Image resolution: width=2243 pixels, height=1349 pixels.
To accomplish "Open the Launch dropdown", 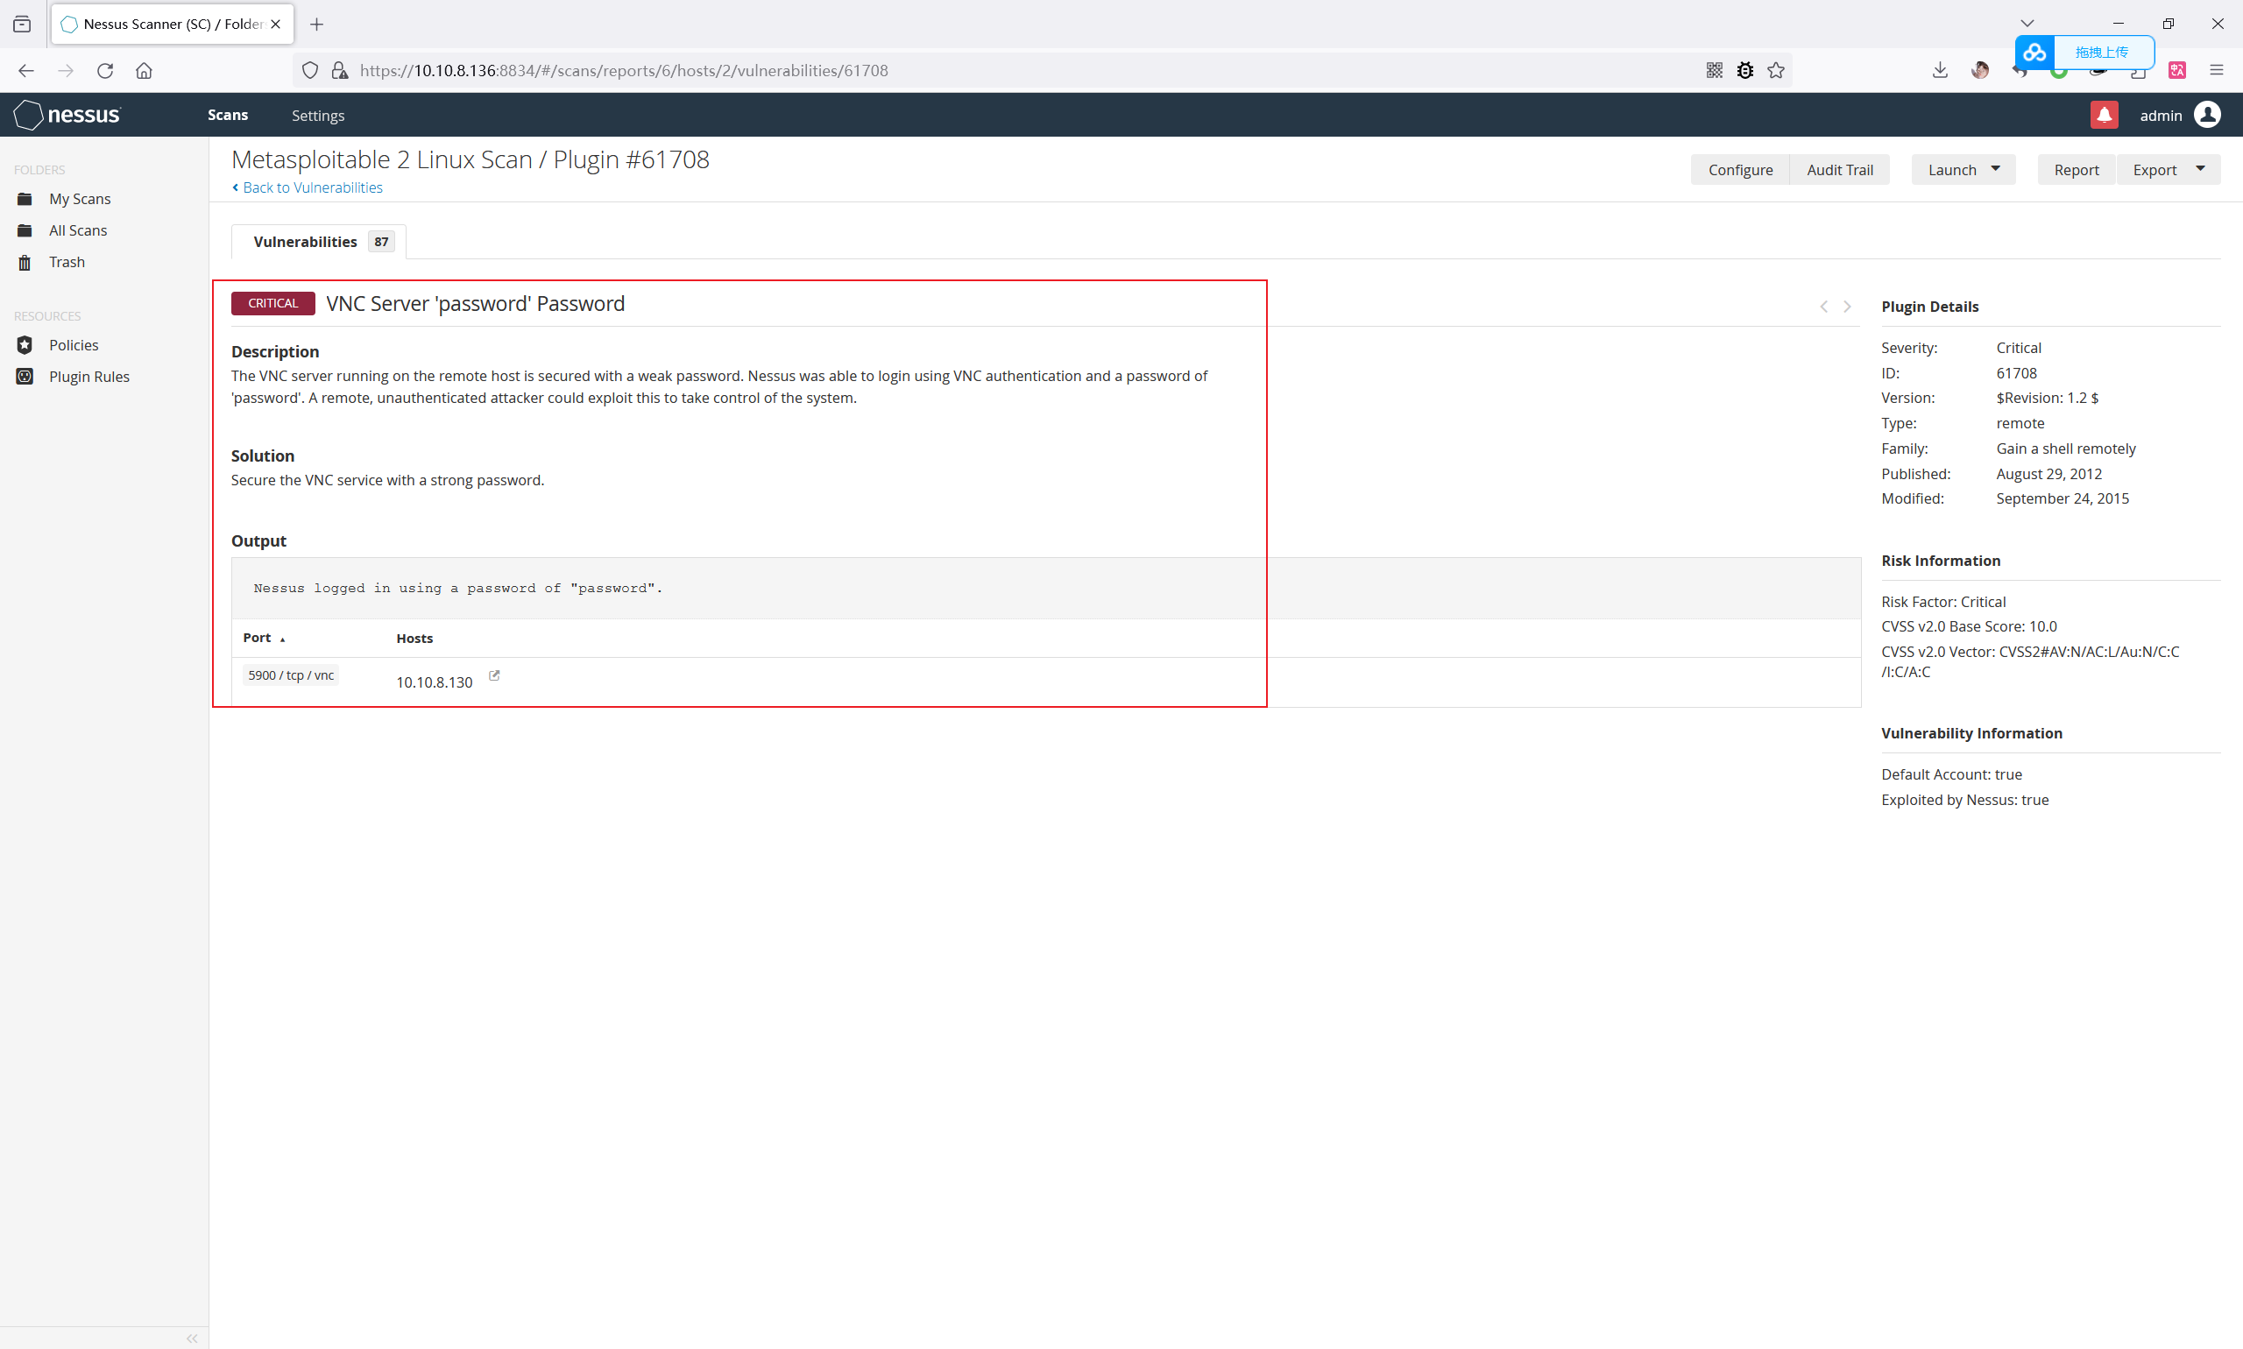I will [x=1963, y=170].
